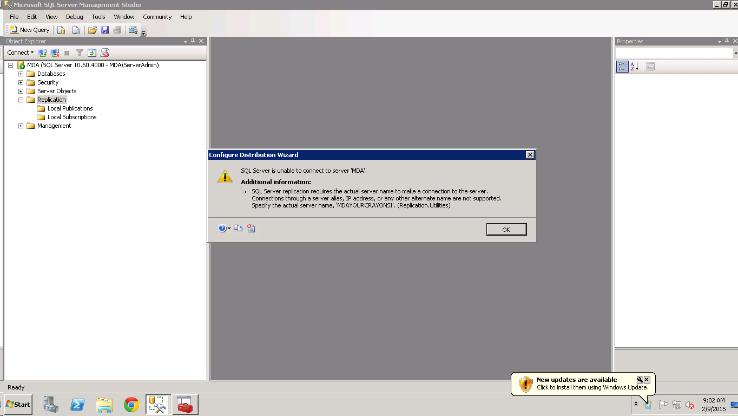Toggle auto-hide pin on Object Explorer
The width and height of the screenshot is (738, 416).
pyautogui.click(x=193, y=41)
